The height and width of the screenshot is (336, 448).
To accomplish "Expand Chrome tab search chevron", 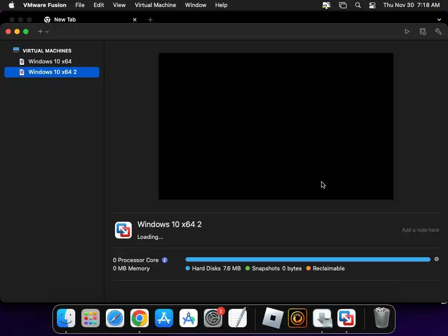I will pyautogui.click(x=439, y=20).
